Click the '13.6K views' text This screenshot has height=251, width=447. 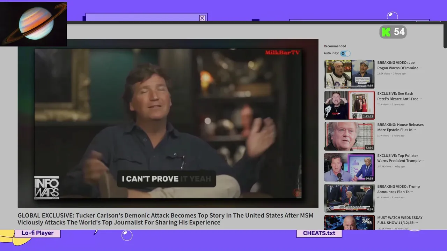tap(384, 74)
